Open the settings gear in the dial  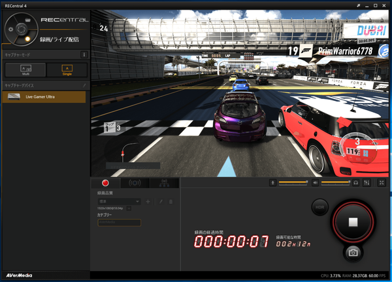pyautogui.click(x=10, y=29)
